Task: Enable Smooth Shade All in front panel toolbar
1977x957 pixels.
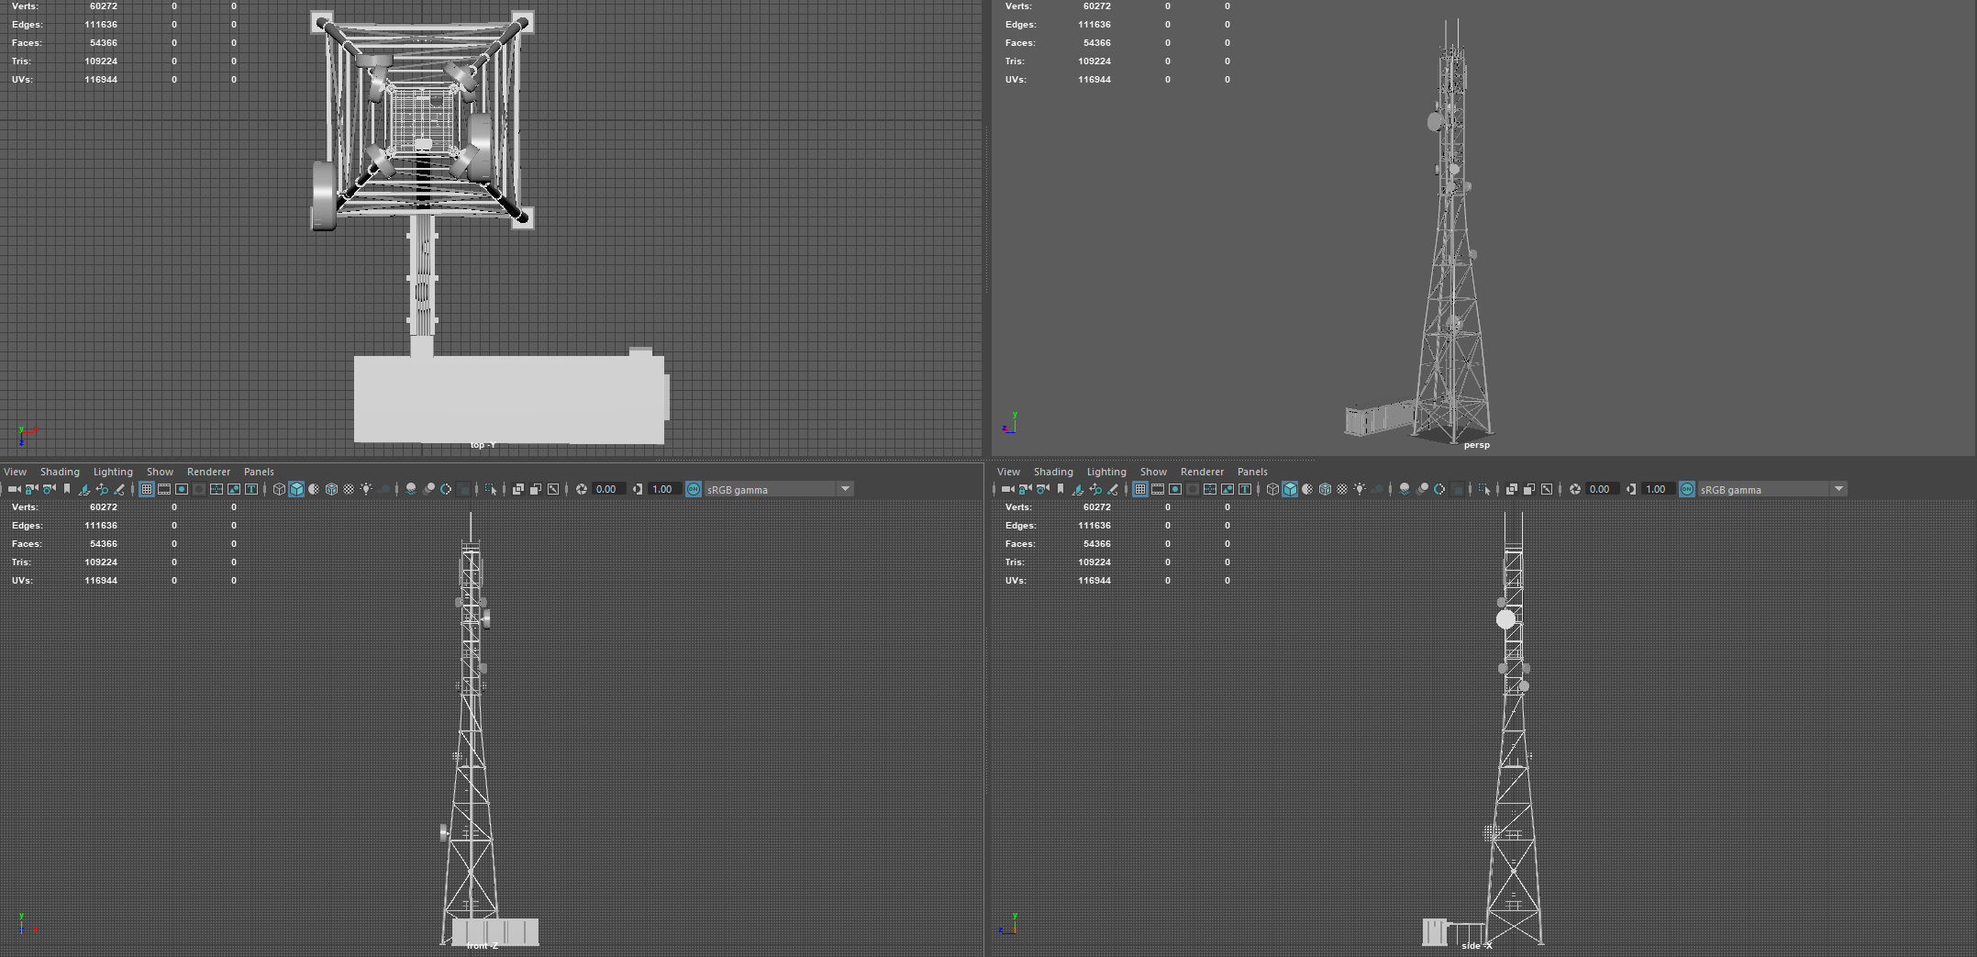Action: click(296, 489)
